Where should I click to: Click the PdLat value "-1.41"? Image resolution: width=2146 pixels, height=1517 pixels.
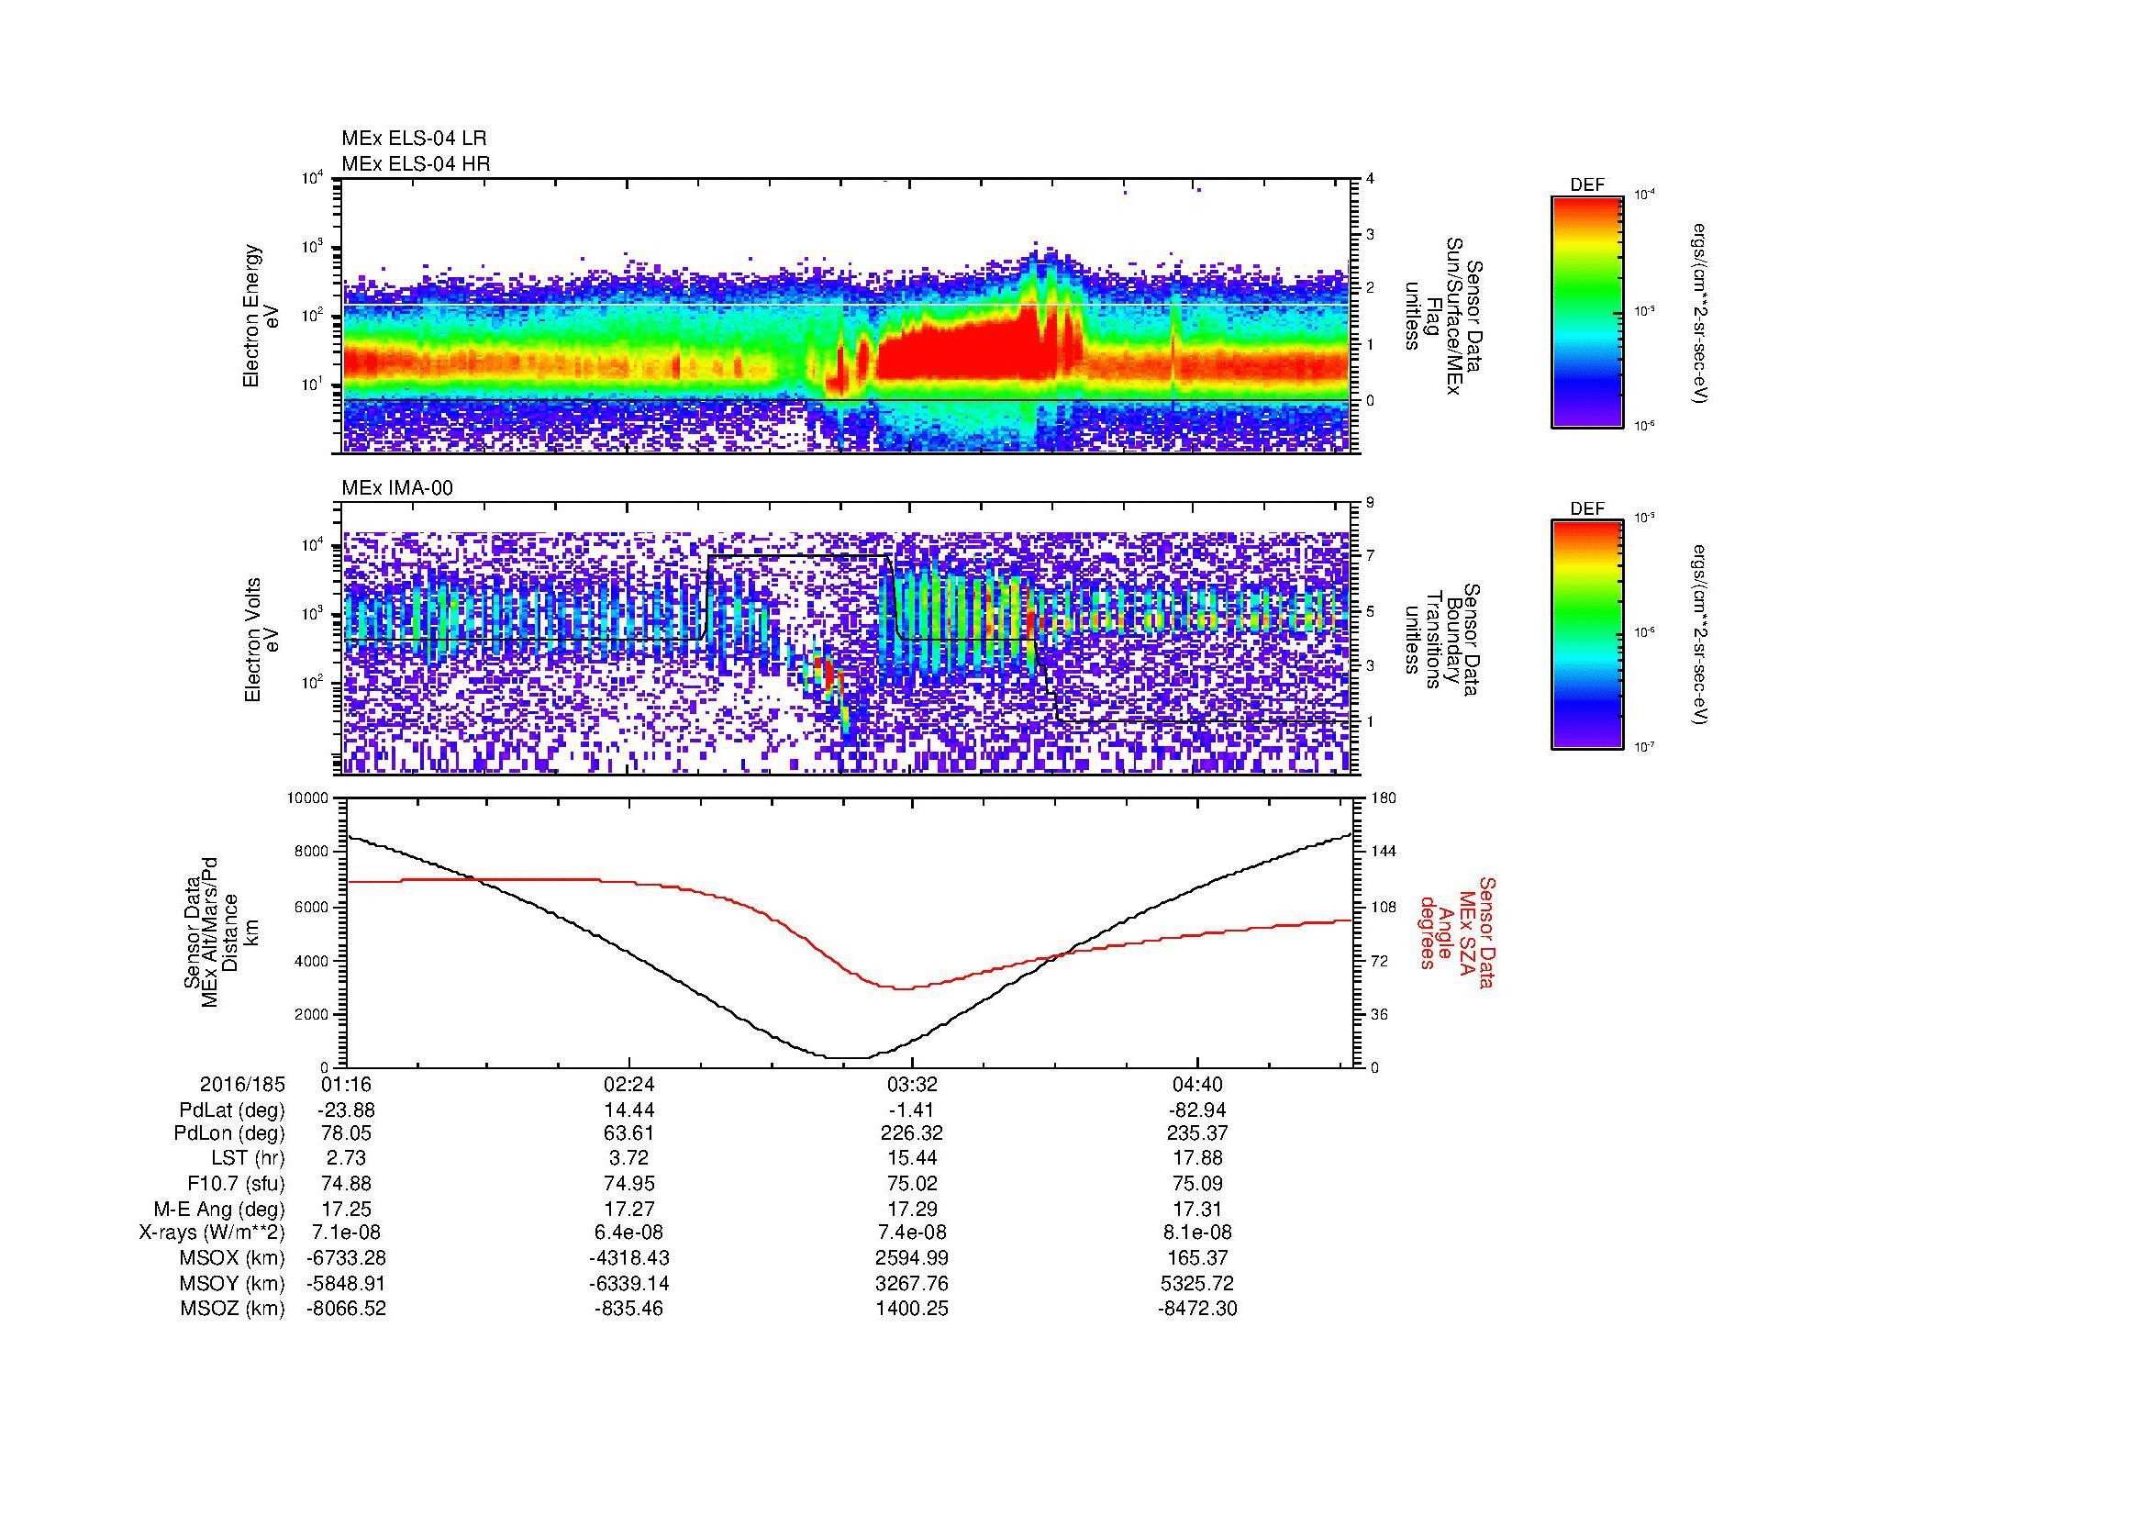click(x=912, y=1110)
